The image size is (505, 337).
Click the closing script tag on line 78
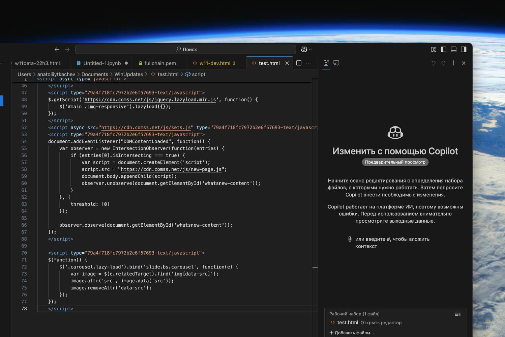tap(61, 309)
